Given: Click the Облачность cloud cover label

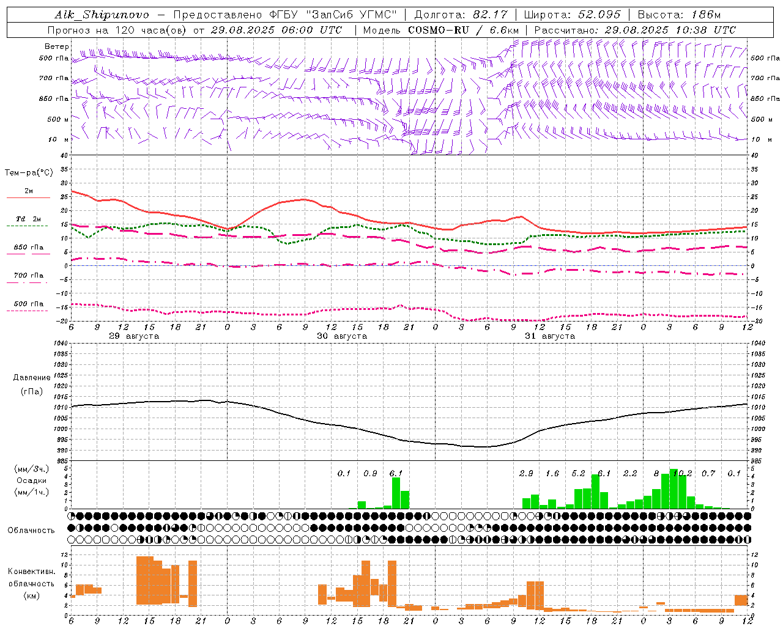Looking at the screenshot, I should point(31,530).
